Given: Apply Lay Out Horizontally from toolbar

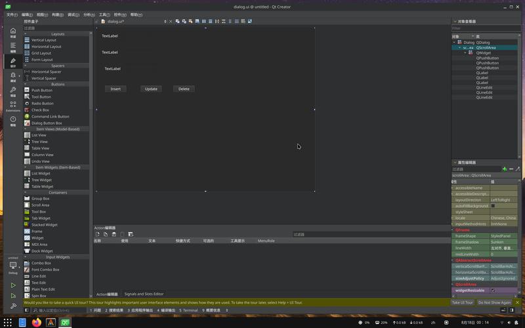Looking at the screenshot, I should click(x=204, y=21).
